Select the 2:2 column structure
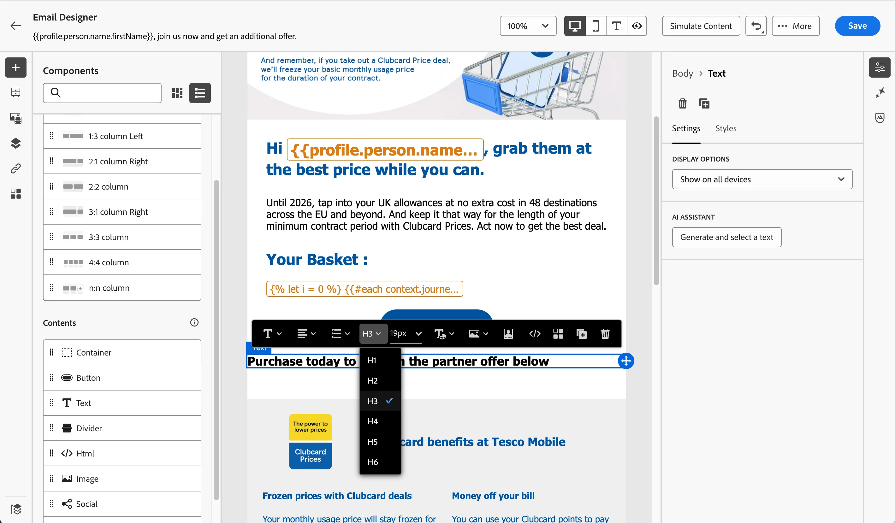This screenshot has width=895, height=523. tap(122, 186)
